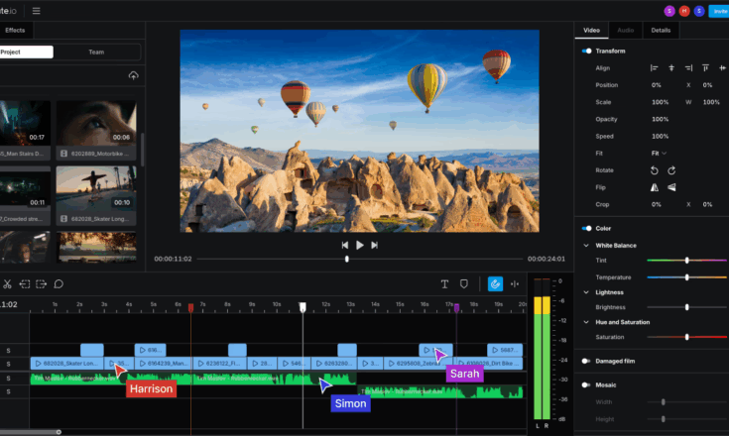Click the Temperature slider handle
This screenshot has height=436, width=729.
click(686, 277)
